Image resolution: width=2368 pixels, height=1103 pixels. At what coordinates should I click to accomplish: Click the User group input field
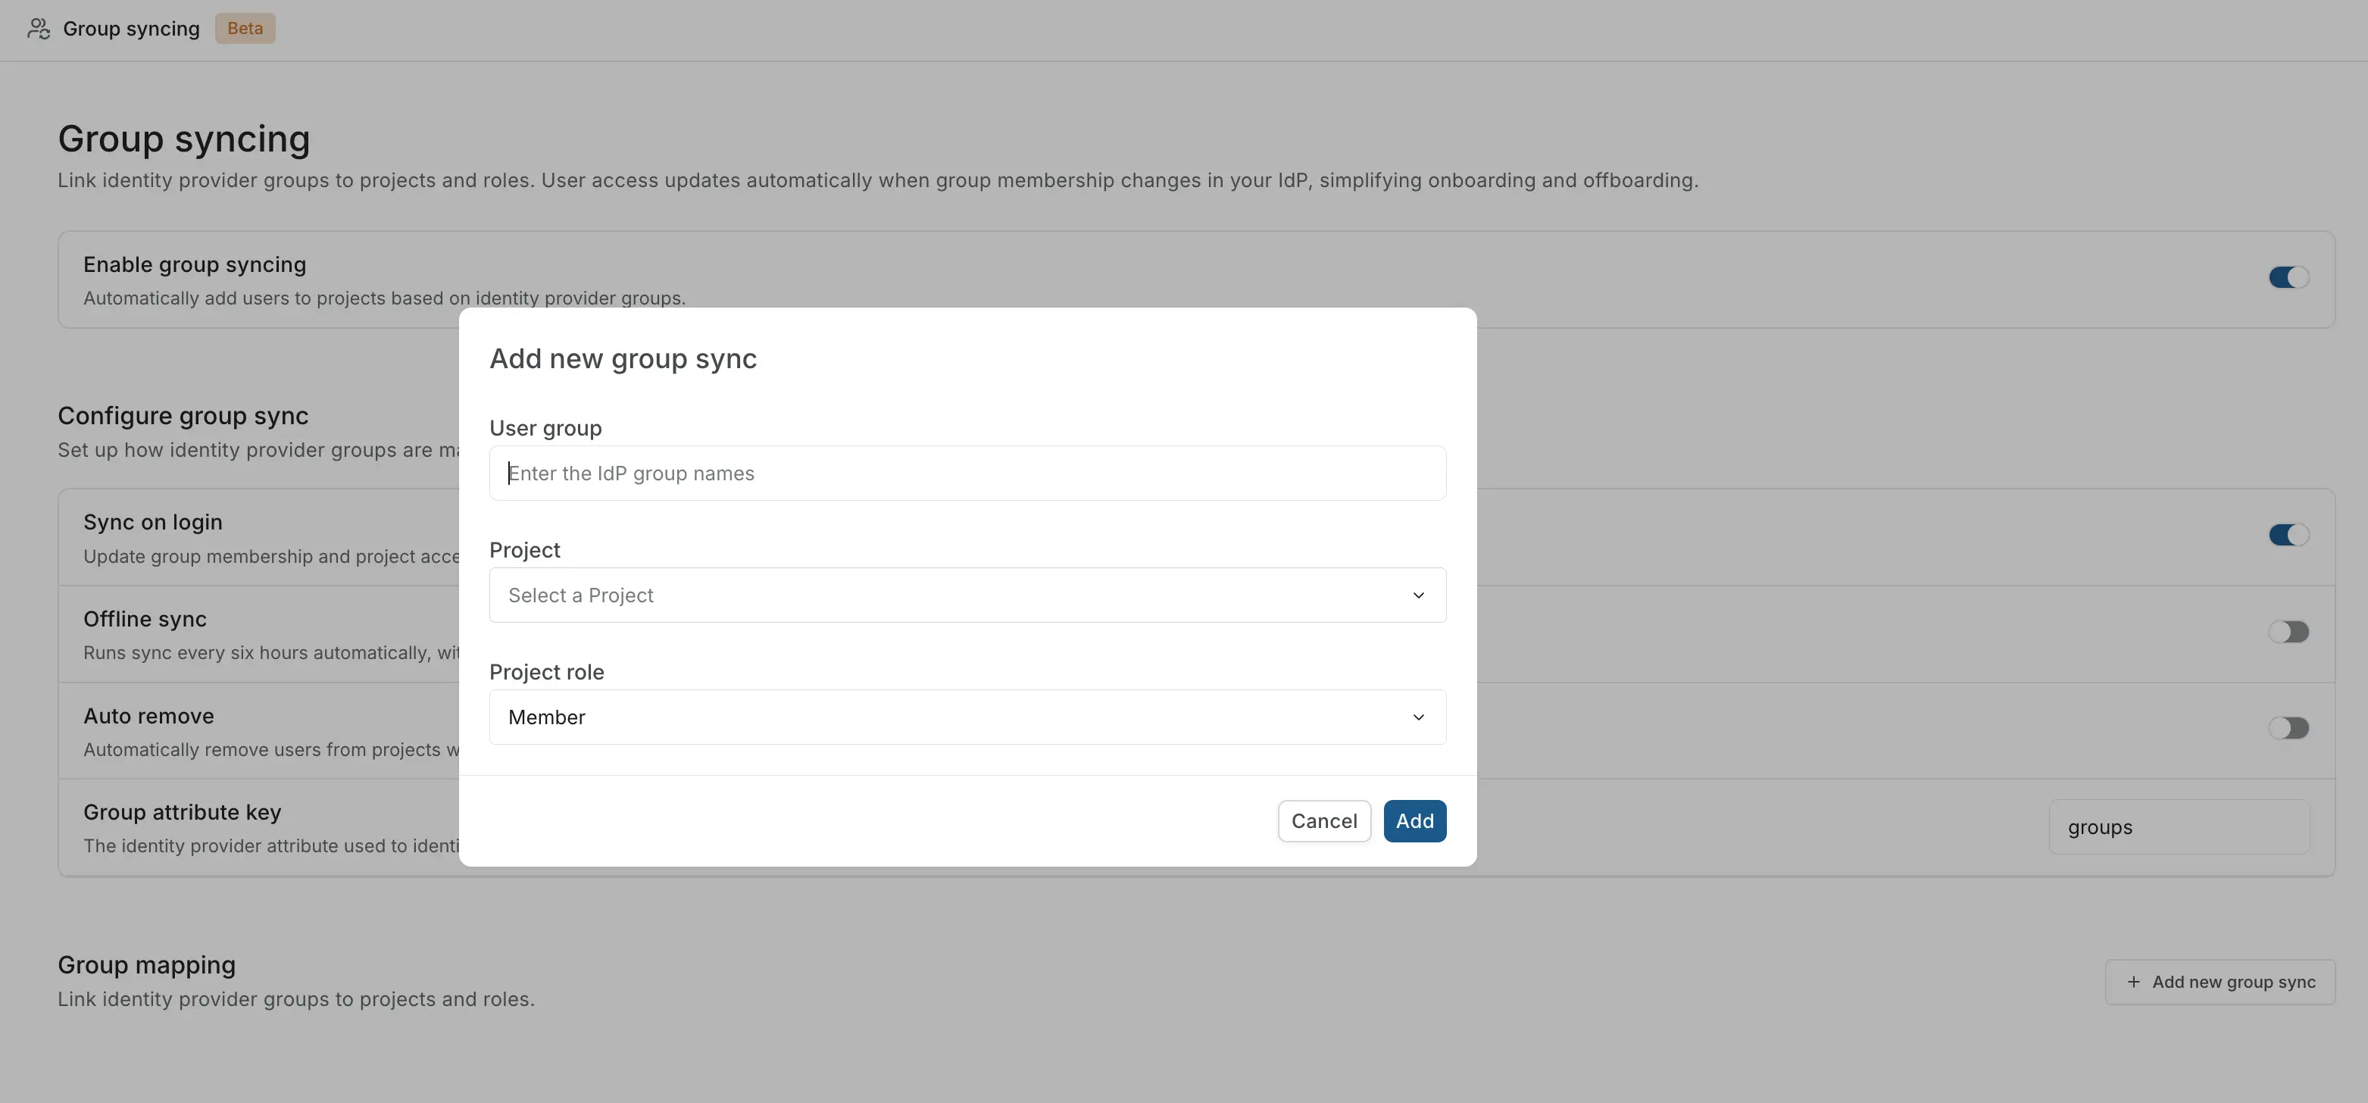pyautogui.click(x=967, y=473)
